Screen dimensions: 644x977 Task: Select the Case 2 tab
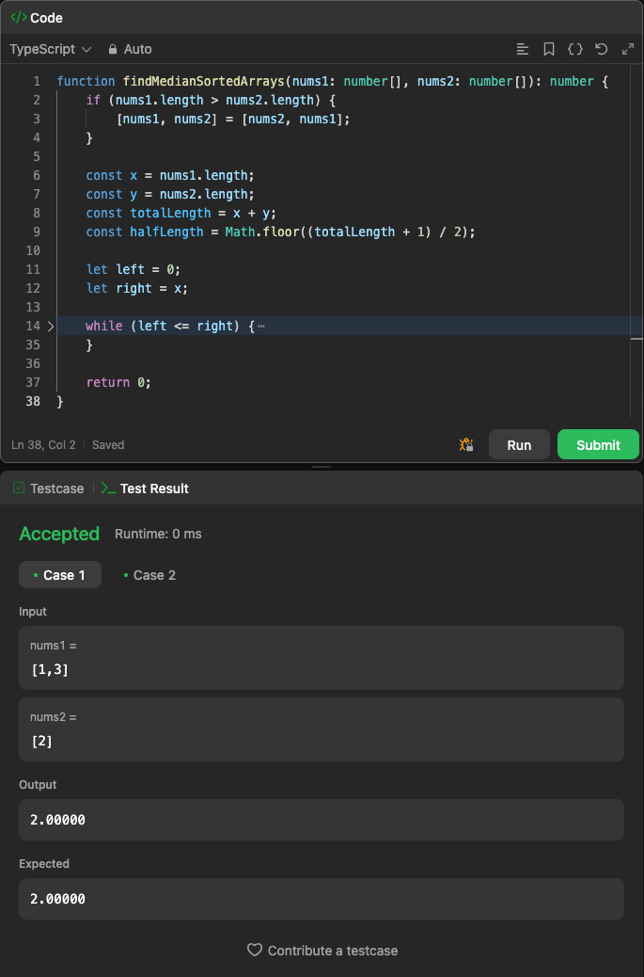coord(150,575)
